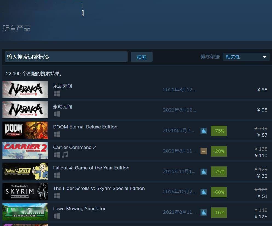
Task: Focus the 输入搜索词或标签 search field
Action: tap(66, 57)
